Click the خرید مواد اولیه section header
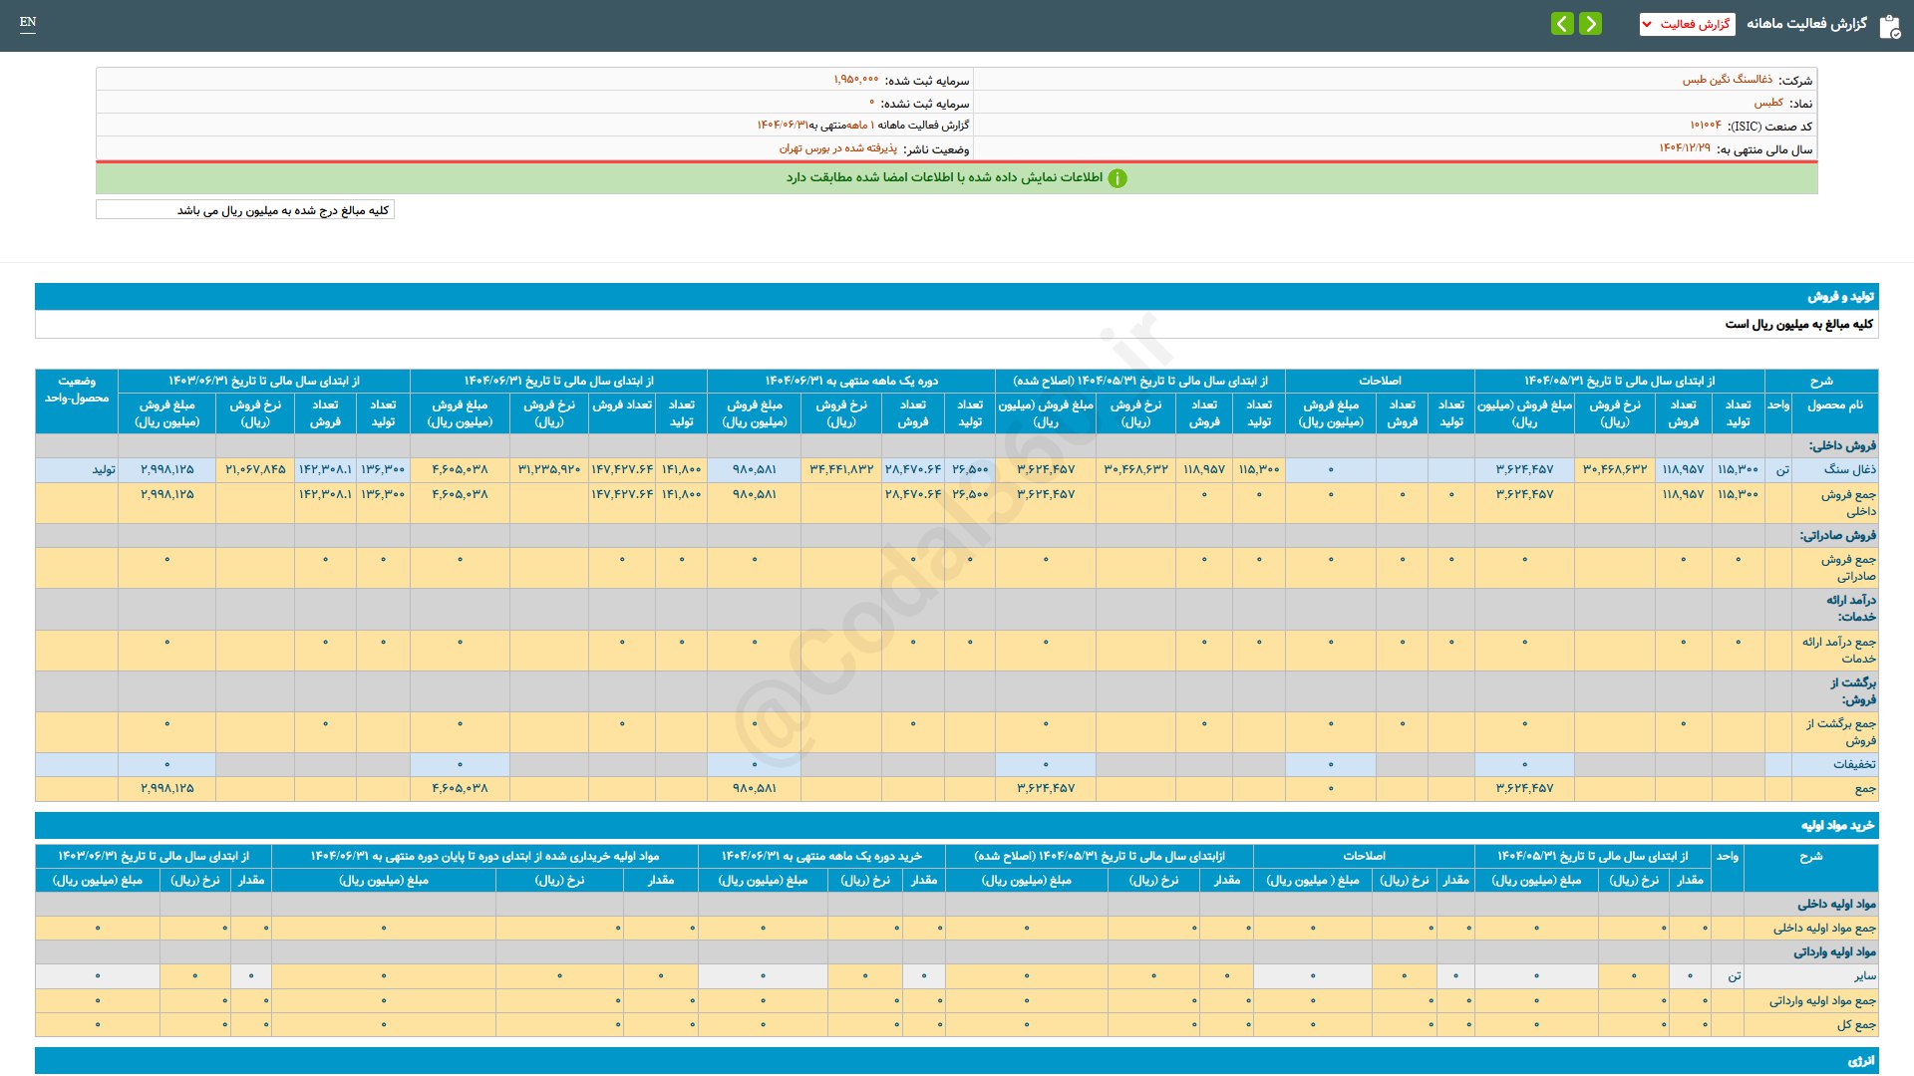Image resolution: width=1914 pixels, height=1076 pixels. click(1836, 826)
